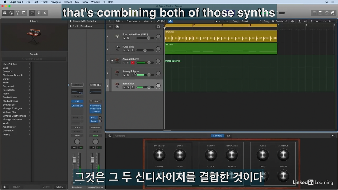Viewport: 338px width, 190px height.
Task: Switch to the Controls tab
Action: point(217,136)
